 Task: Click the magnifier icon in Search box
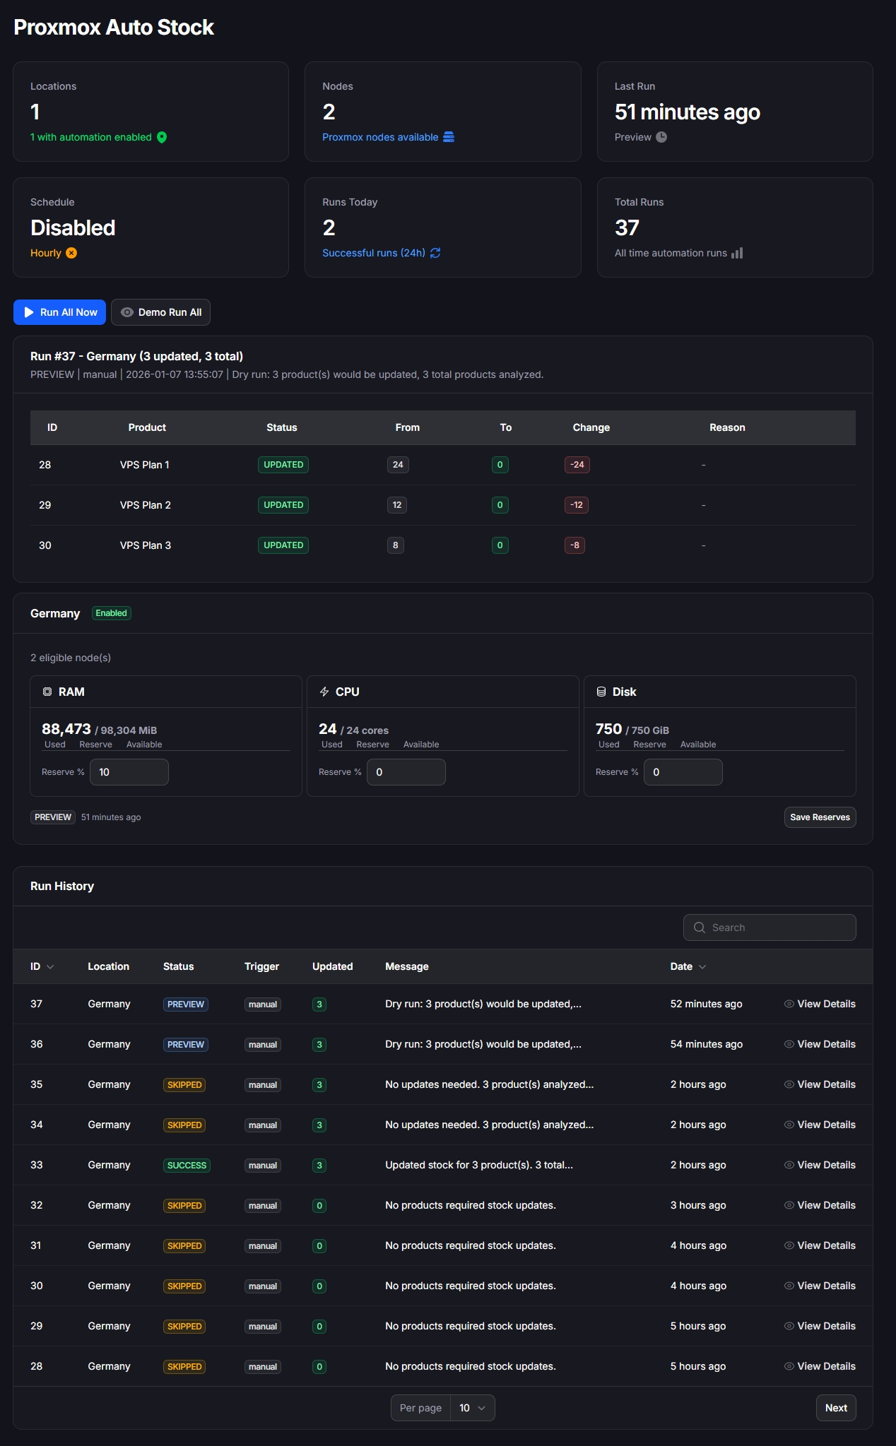point(700,928)
